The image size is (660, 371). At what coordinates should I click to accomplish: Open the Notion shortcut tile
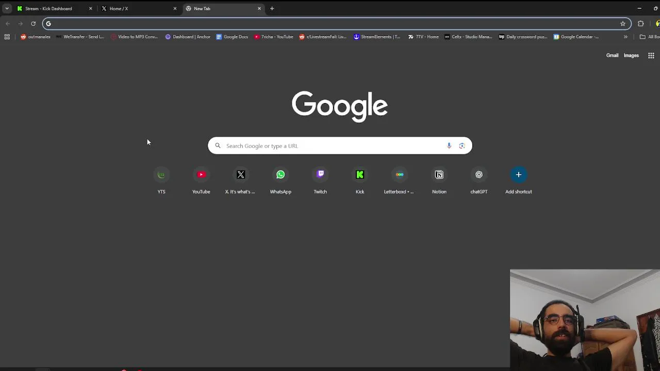439,180
